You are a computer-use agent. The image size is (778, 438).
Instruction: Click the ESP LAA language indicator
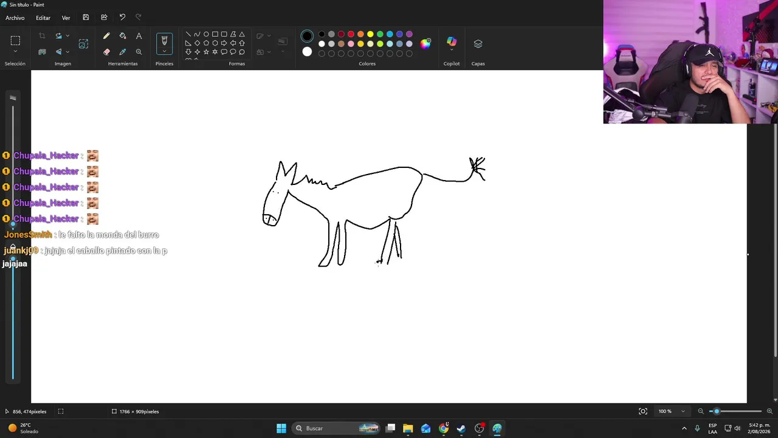click(712, 428)
